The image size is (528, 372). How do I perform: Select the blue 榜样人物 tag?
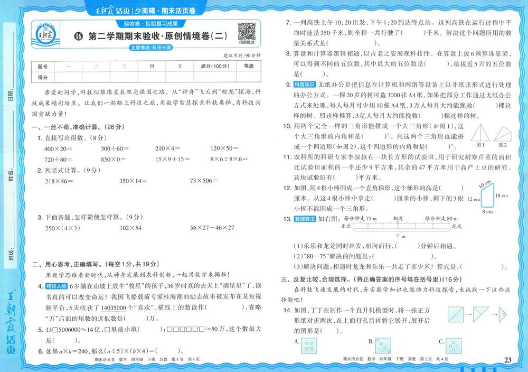click(x=56, y=286)
